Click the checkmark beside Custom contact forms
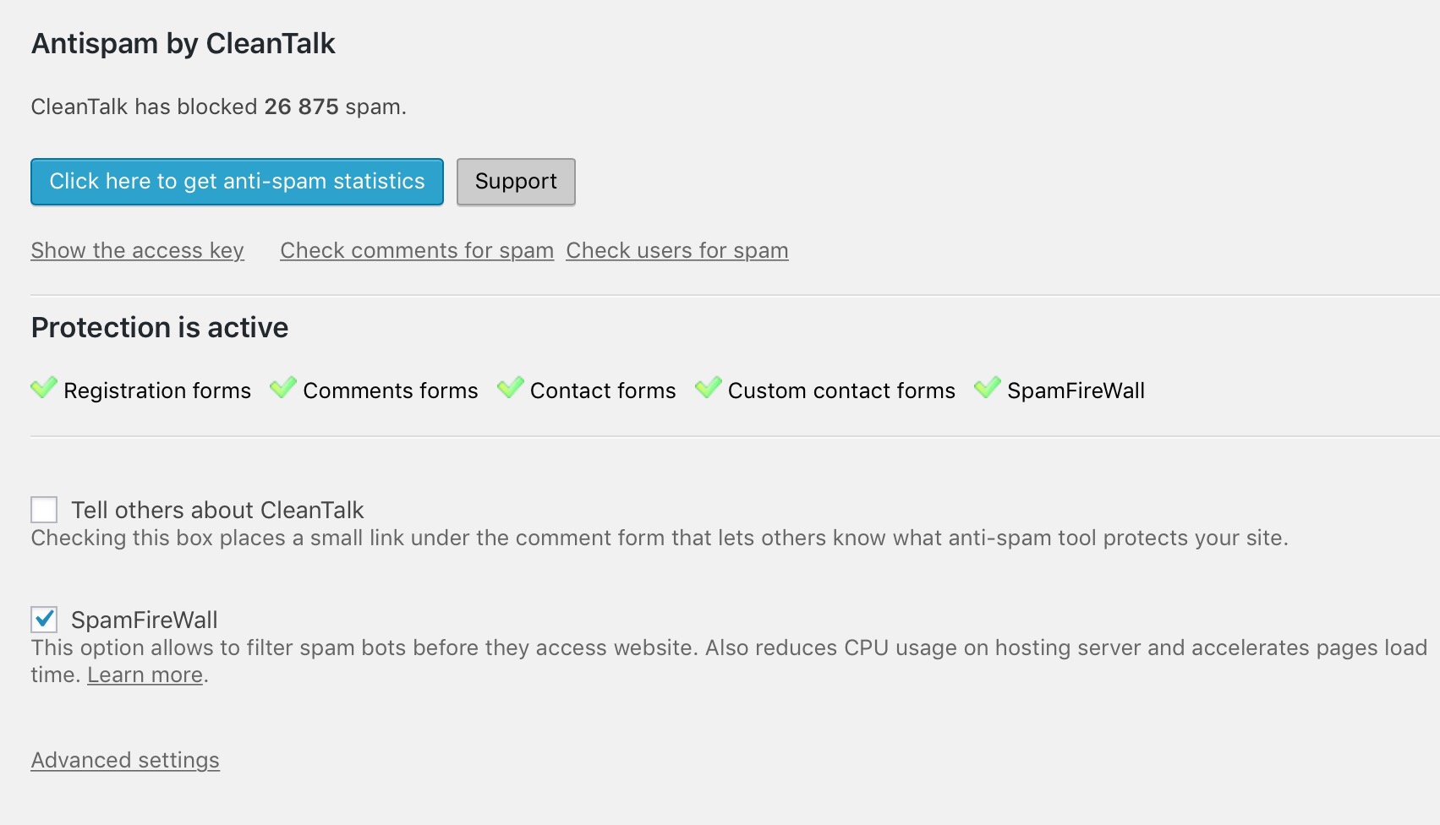1440x825 pixels. (x=709, y=388)
